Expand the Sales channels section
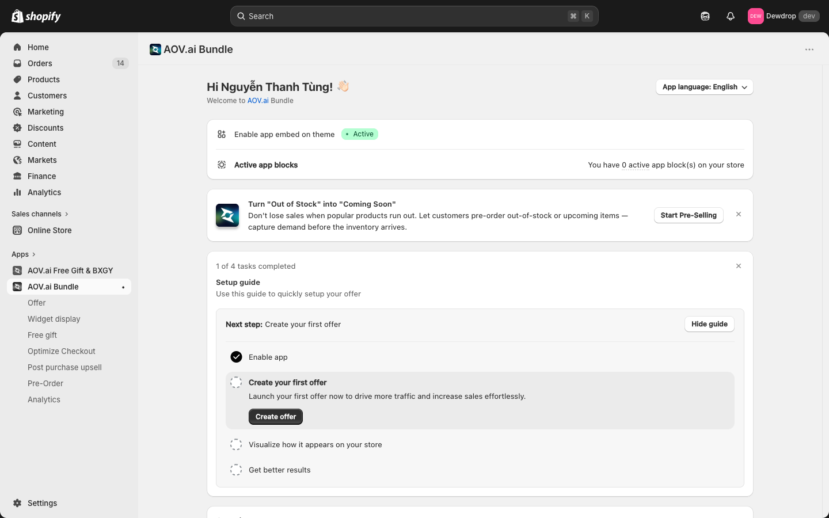 pos(40,214)
